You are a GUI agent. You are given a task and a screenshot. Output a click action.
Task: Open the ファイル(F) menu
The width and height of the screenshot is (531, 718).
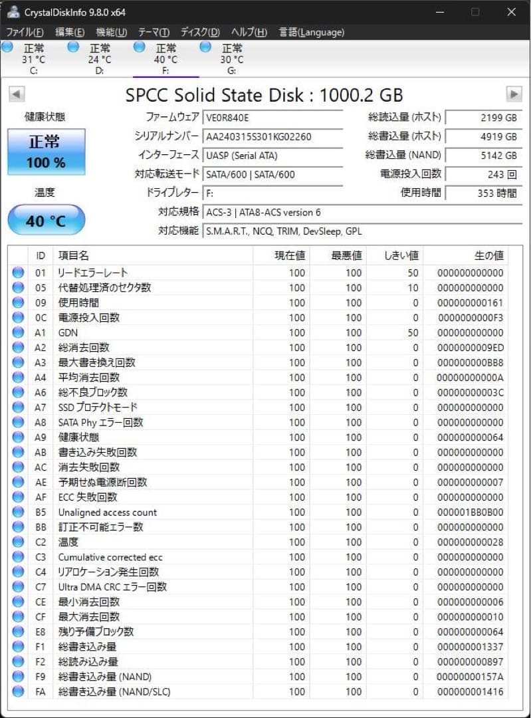pyautogui.click(x=25, y=32)
